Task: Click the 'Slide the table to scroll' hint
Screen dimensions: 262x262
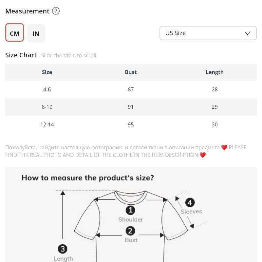Action: (69, 56)
